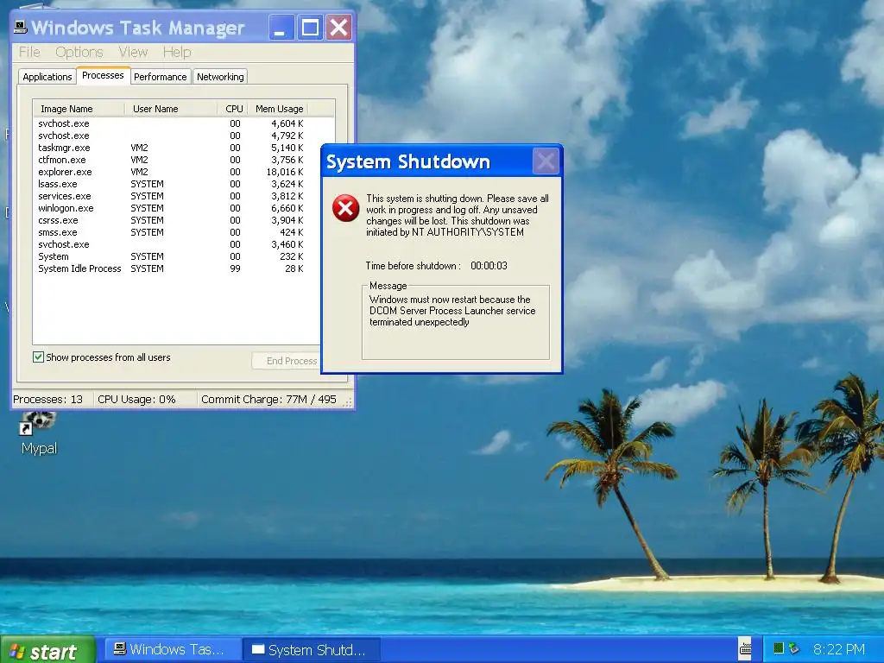Select the System Idle Process row

(x=171, y=268)
